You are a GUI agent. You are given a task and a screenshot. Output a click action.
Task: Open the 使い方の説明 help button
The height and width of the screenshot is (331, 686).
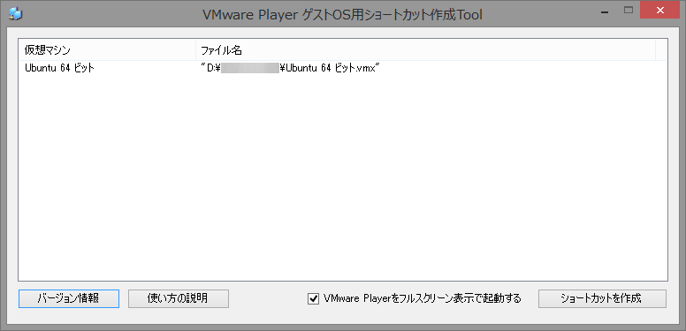pos(179,298)
